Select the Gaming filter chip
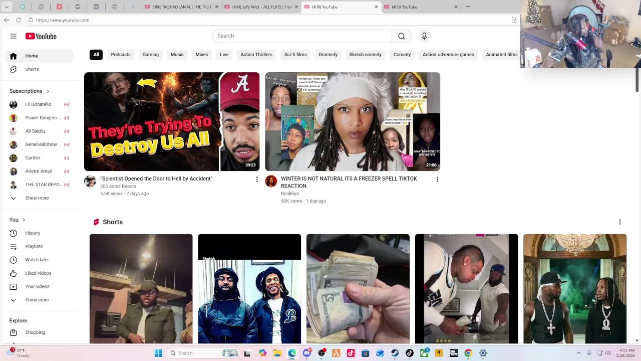This screenshot has width=641, height=361. pyautogui.click(x=150, y=55)
